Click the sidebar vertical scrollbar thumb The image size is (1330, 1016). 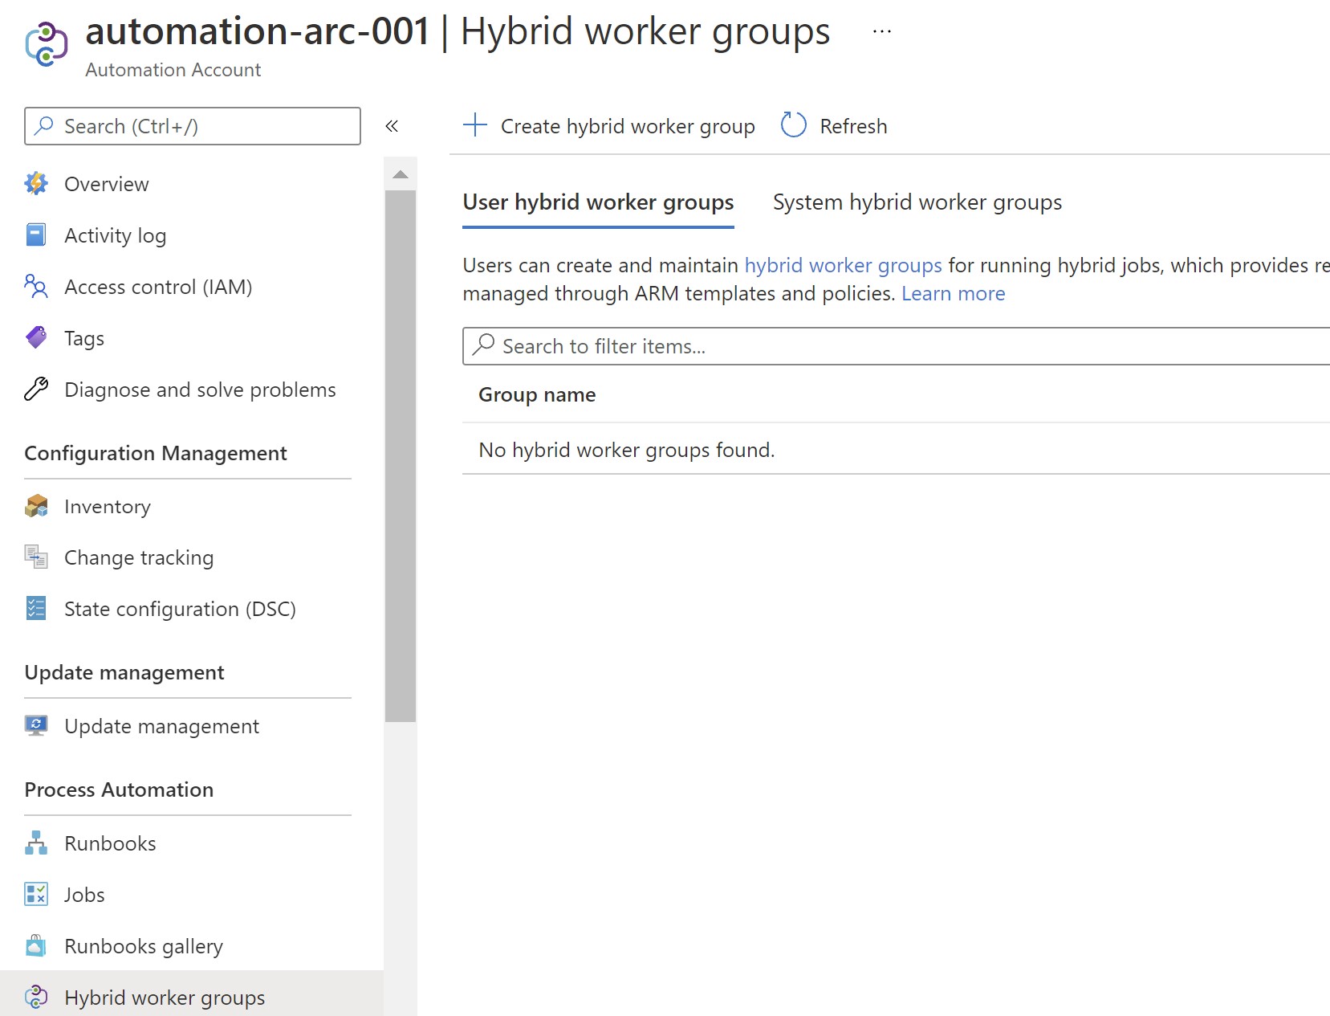point(401,456)
